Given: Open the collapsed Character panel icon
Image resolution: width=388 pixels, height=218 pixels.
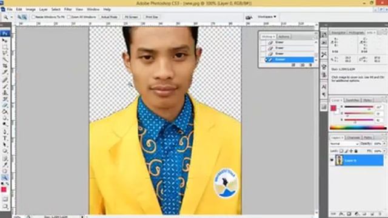Looking at the screenshot, I should [324, 87].
